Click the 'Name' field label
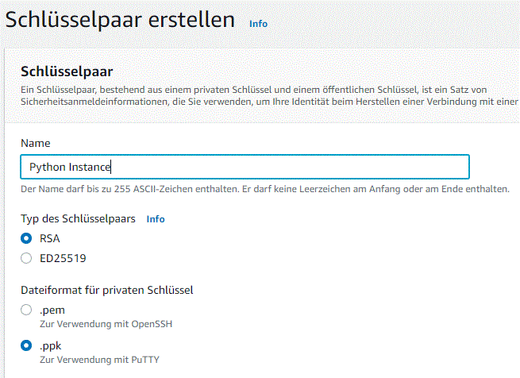Viewport: 520px width, 378px height. point(35,143)
